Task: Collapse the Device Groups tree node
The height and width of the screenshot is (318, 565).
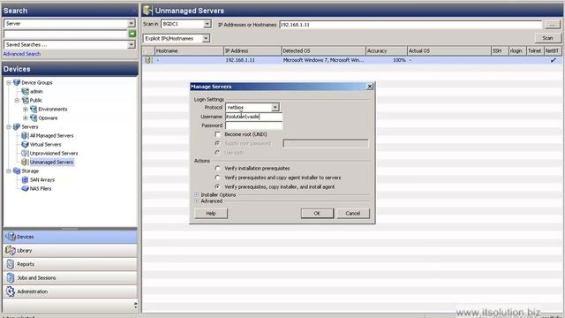Action: [x=9, y=82]
